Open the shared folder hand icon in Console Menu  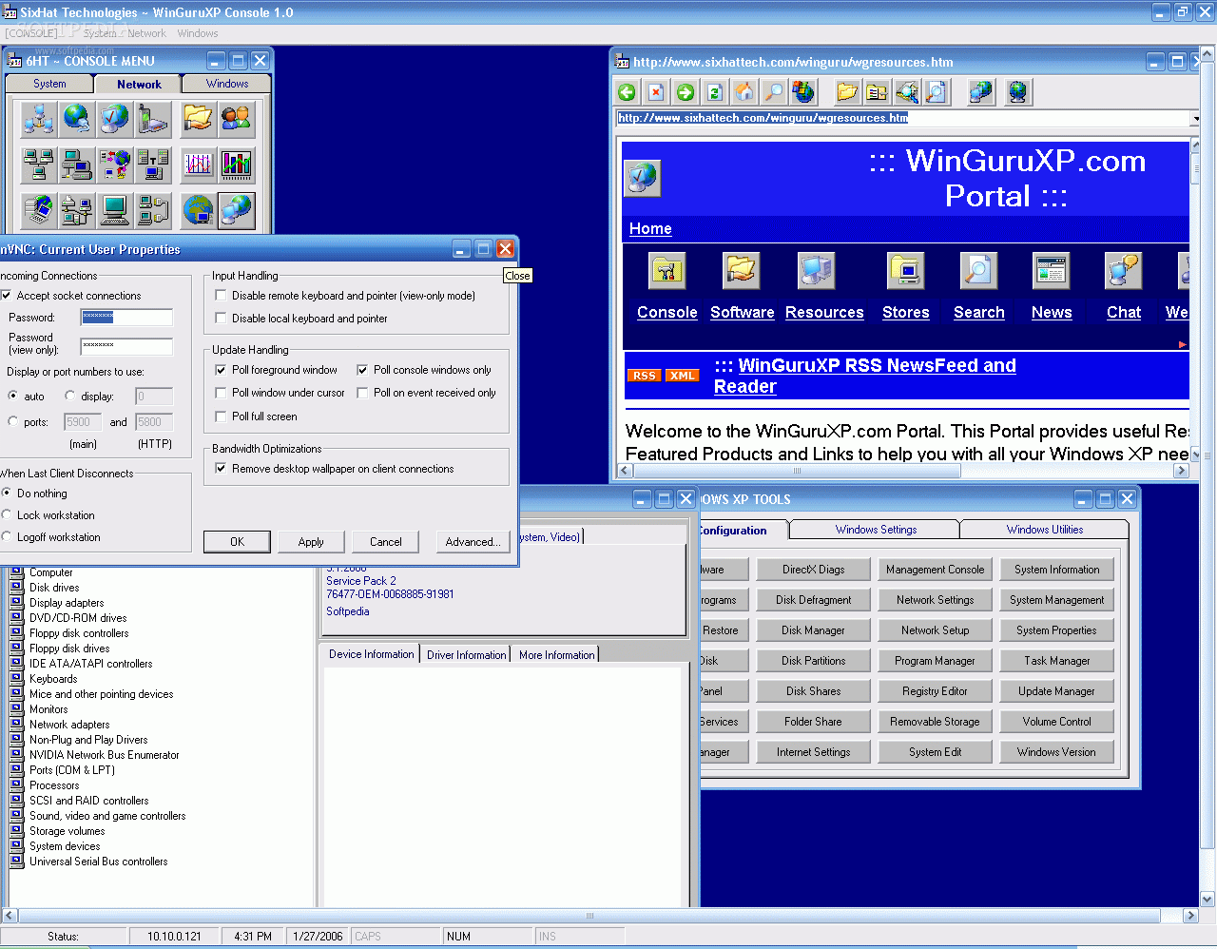coord(198,119)
